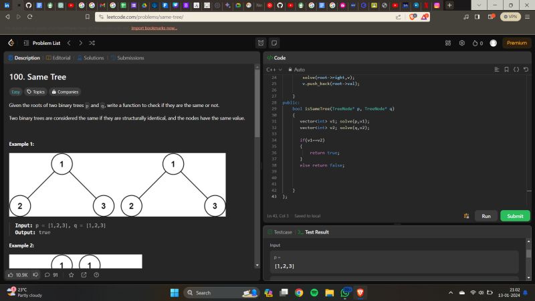Reset code with the undo arrow icon
Viewport: 535px width, 301px height.
526,70
